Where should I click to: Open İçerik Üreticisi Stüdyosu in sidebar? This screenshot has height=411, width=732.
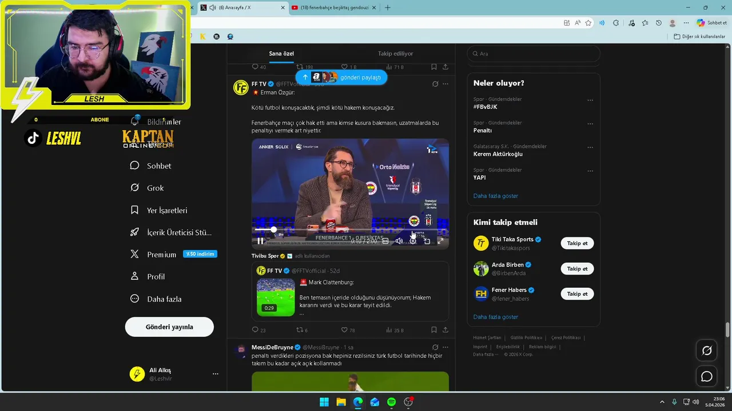(x=171, y=232)
